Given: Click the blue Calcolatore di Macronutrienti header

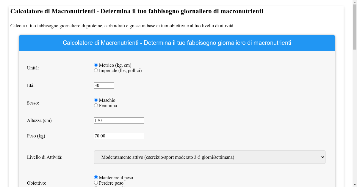Looking at the screenshot, I should 177,43.
